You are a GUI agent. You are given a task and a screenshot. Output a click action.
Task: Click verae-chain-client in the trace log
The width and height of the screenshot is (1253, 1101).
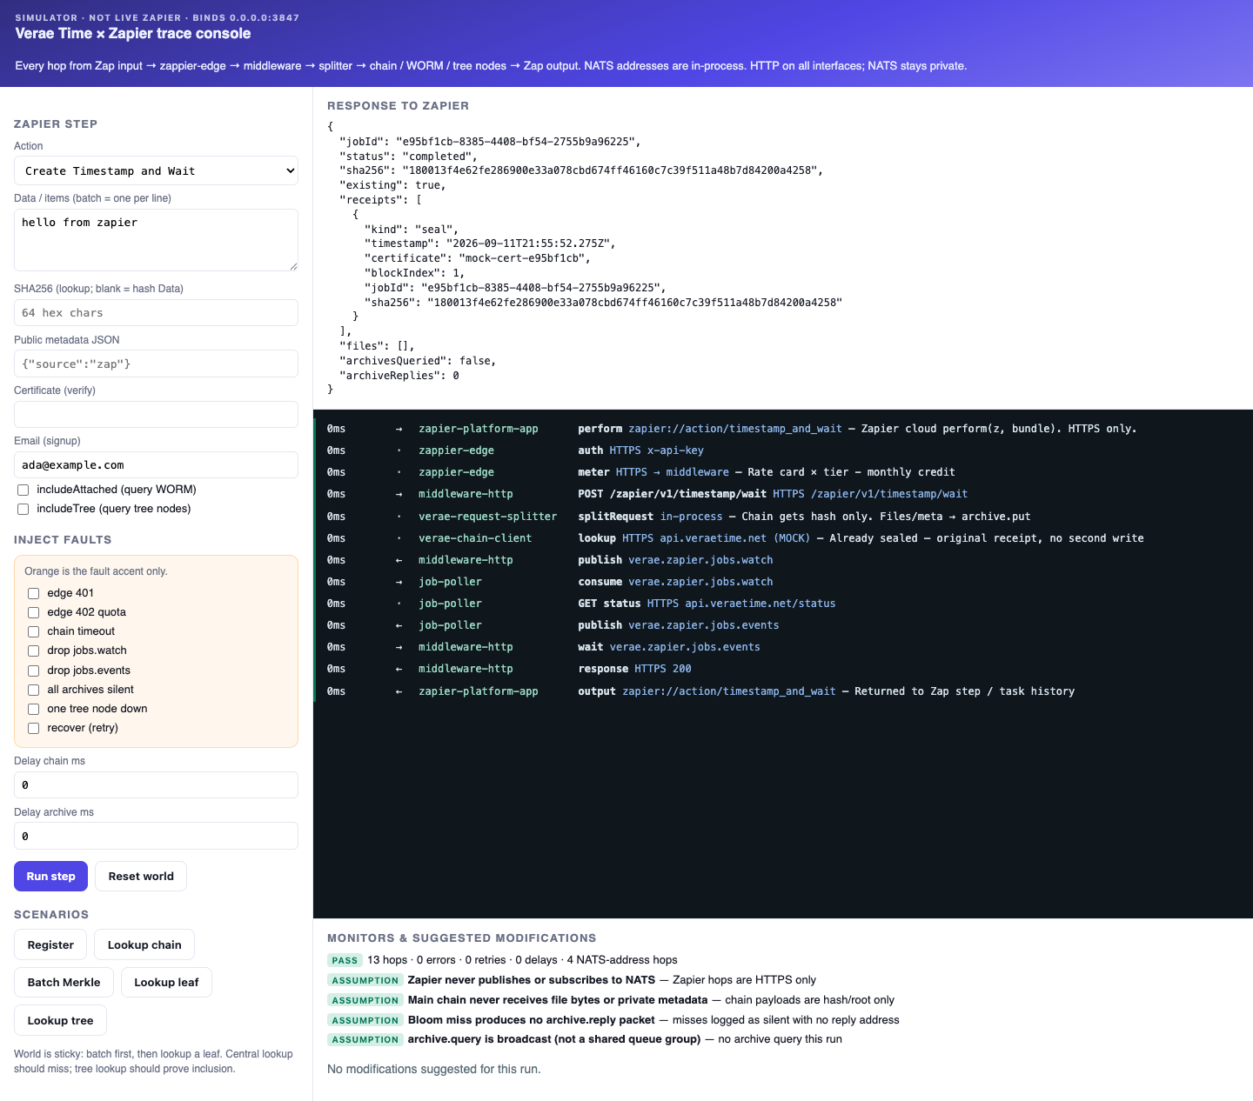[x=475, y=538]
